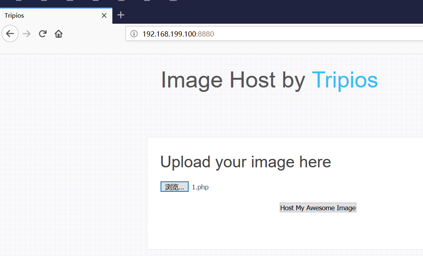Click the blue Tripios word in heading
Image resolution: width=423 pixels, height=256 pixels.
point(345,80)
